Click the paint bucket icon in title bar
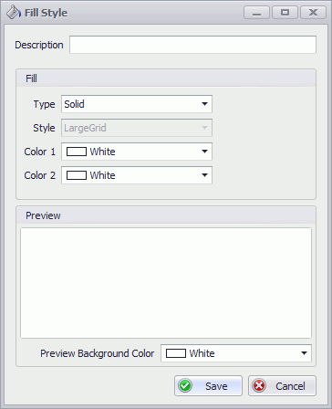This screenshot has width=332, height=409. pyautogui.click(x=14, y=13)
